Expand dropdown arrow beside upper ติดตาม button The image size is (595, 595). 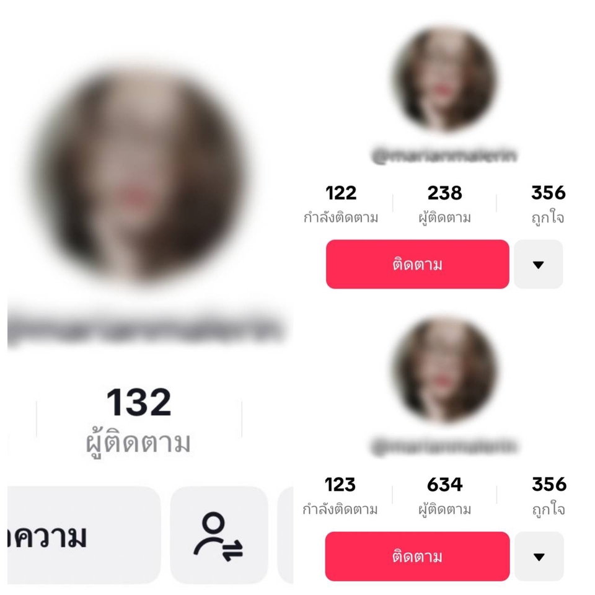[x=539, y=265]
